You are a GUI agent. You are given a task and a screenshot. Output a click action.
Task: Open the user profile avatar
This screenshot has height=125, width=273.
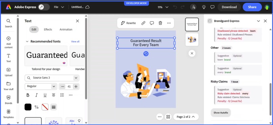[x=267, y=7]
